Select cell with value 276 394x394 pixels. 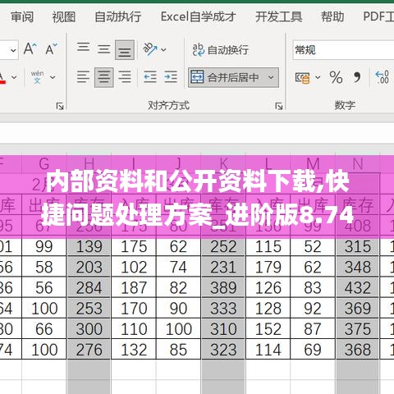(x=89, y=350)
